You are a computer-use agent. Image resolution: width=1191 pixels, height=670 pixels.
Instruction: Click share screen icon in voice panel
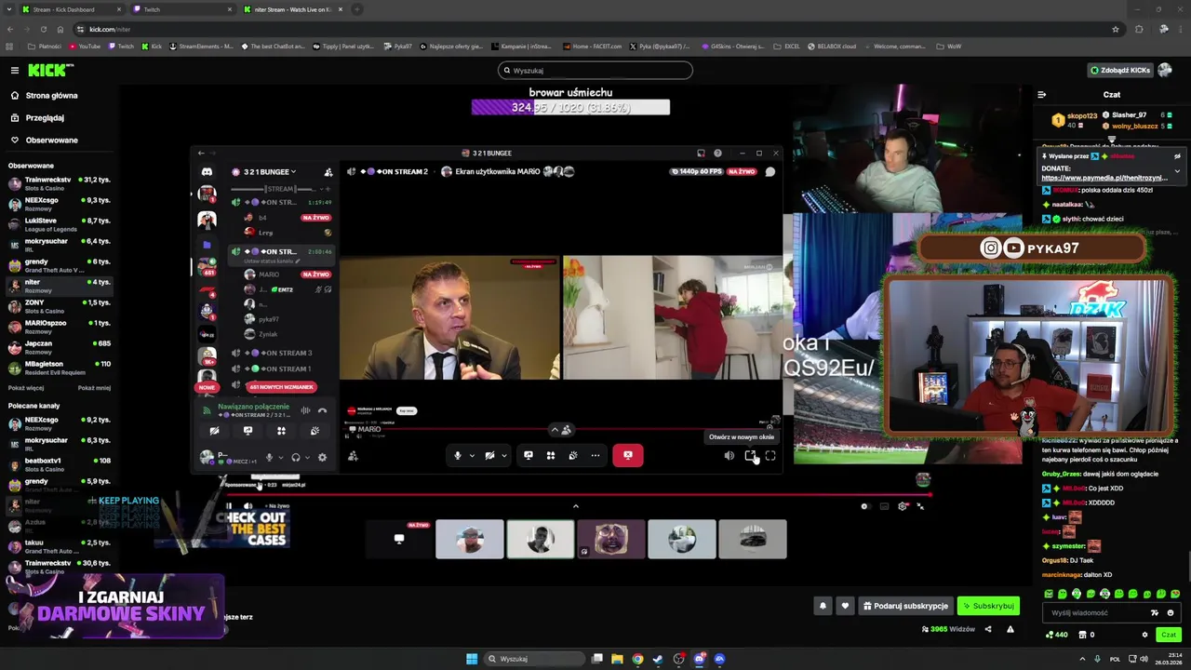point(248,431)
